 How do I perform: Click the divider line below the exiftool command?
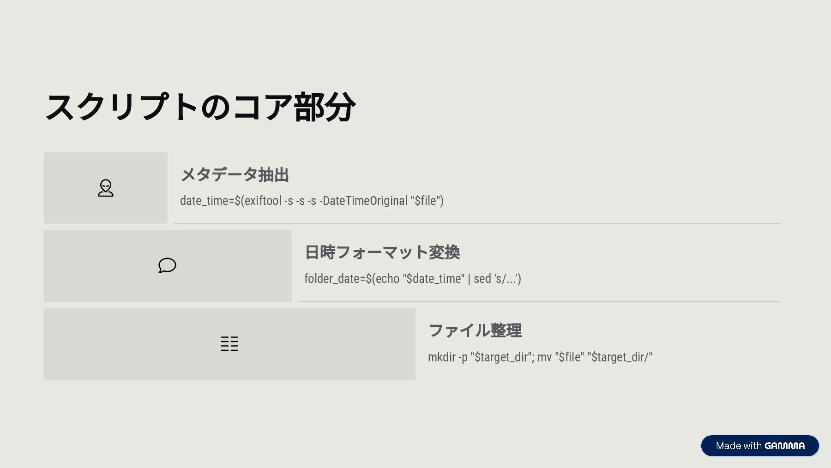click(477, 223)
